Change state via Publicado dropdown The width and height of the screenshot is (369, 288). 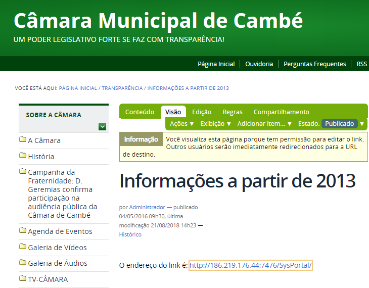[x=343, y=124]
